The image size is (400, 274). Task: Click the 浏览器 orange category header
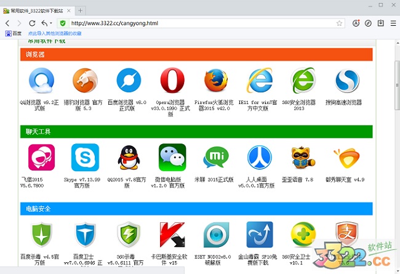[x=196, y=54]
